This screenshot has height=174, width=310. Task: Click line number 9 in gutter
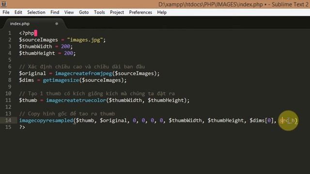coord(10,87)
